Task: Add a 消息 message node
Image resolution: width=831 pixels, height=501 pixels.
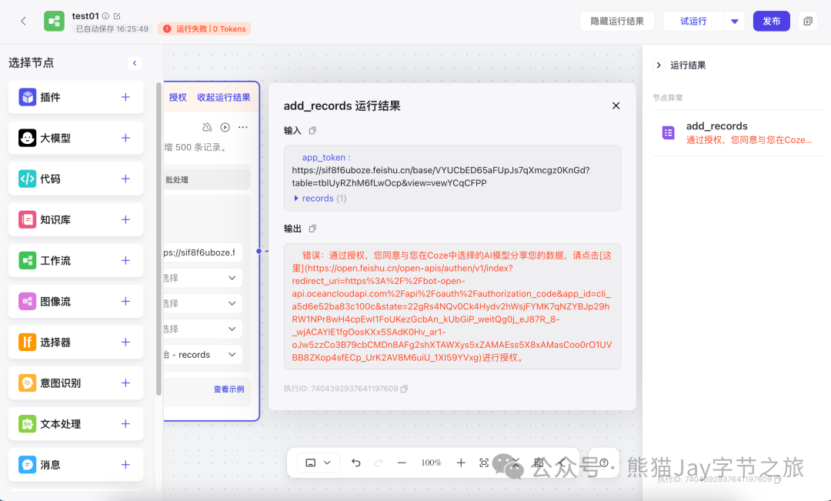Action: point(125,464)
